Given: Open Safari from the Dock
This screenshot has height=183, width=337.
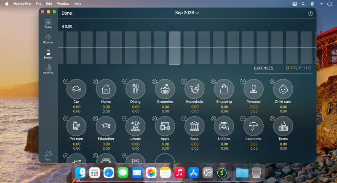Looking at the screenshot, I should click(109, 173).
